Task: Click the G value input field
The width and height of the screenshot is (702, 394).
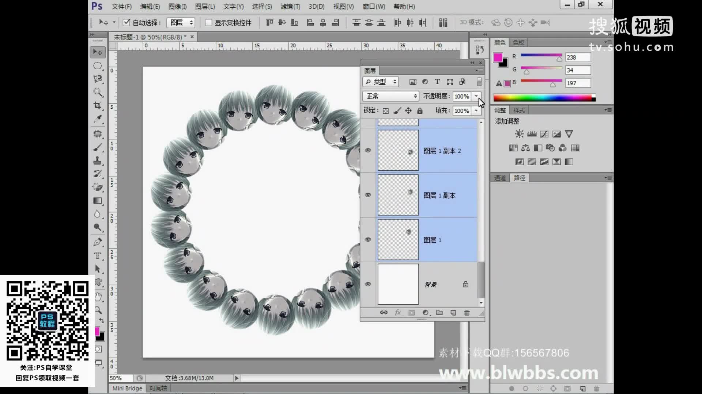Action: (578, 70)
